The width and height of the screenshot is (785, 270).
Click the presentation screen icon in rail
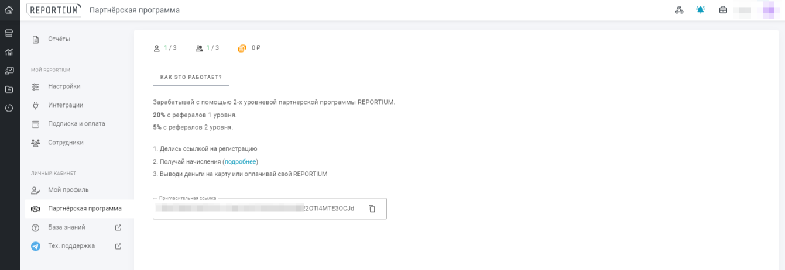point(9,71)
